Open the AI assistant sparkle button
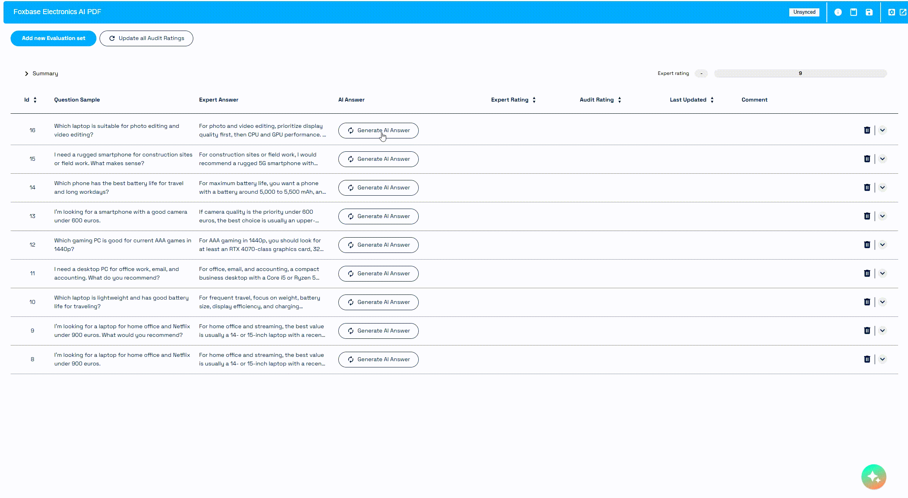Image resolution: width=908 pixels, height=498 pixels. (873, 477)
